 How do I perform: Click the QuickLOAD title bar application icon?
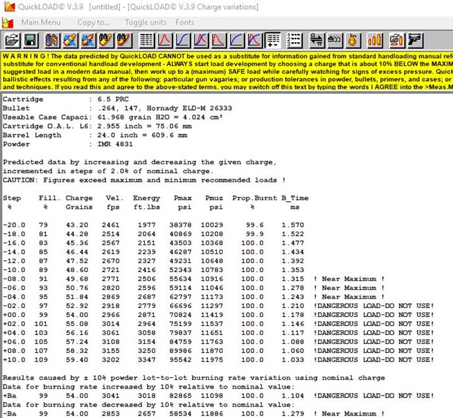(10, 6)
